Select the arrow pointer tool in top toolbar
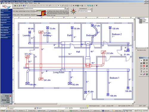 (59, 6)
